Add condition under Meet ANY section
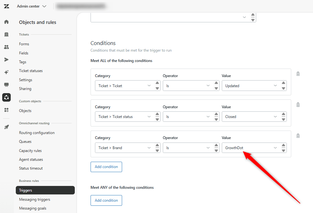This screenshot has height=213, width=313. [x=106, y=200]
